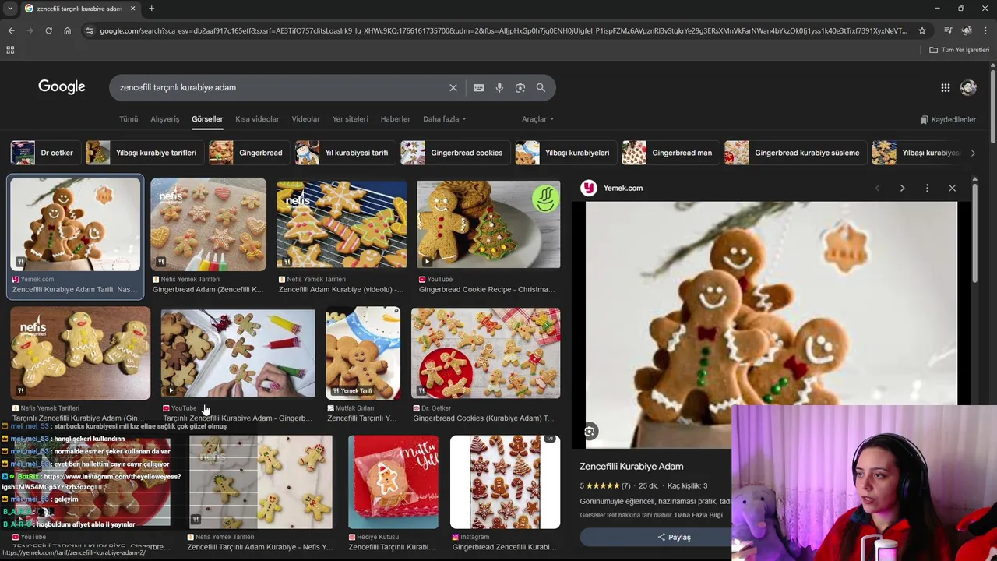Submit search with the magnifier icon
Screen dimensions: 997x561
(x=541, y=88)
